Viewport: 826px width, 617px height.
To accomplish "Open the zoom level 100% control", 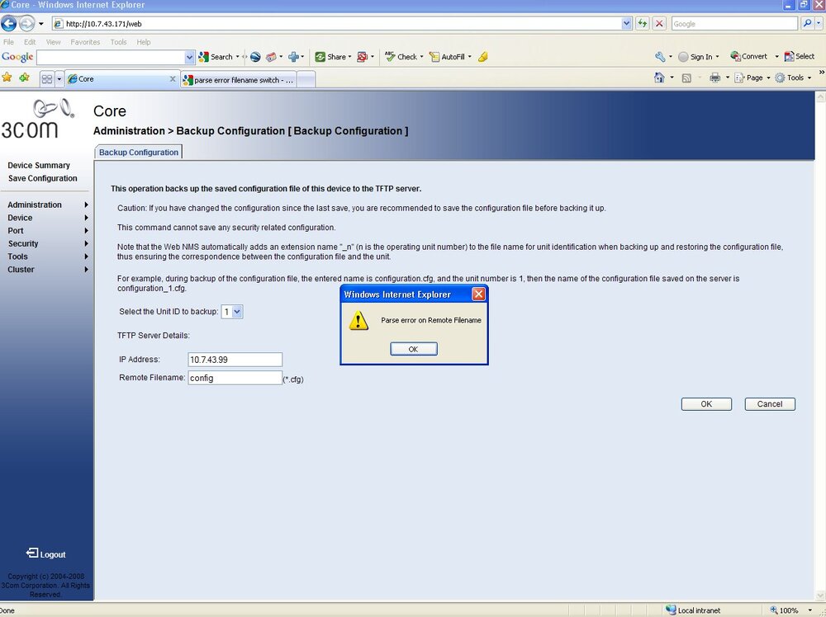I will tap(791, 610).
